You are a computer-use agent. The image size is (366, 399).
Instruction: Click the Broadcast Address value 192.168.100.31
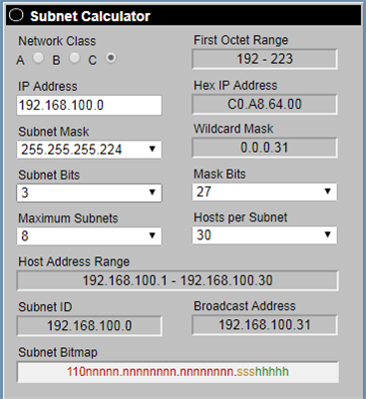pyautogui.click(x=265, y=325)
